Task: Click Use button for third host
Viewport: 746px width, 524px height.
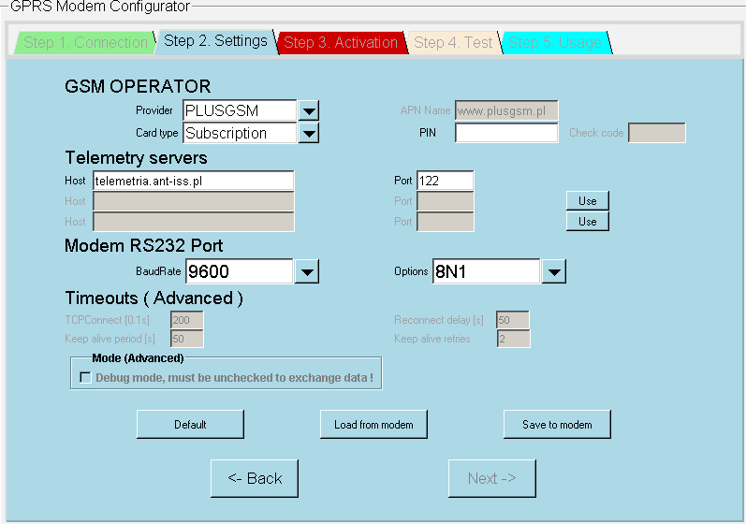Action: pyautogui.click(x=588, y=222)
